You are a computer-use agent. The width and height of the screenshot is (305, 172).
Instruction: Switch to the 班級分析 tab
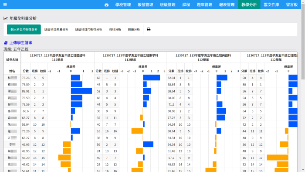point(134,29)
